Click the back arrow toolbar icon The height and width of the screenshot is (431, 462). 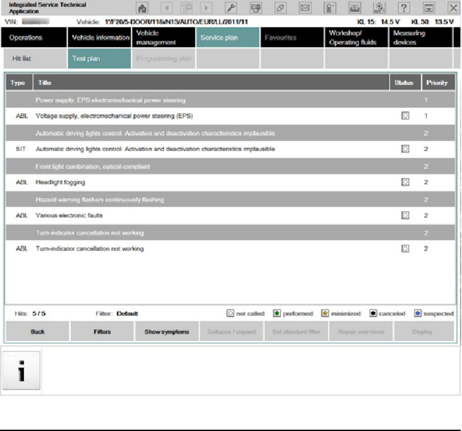pyautogui.click(x=167, y=8)
